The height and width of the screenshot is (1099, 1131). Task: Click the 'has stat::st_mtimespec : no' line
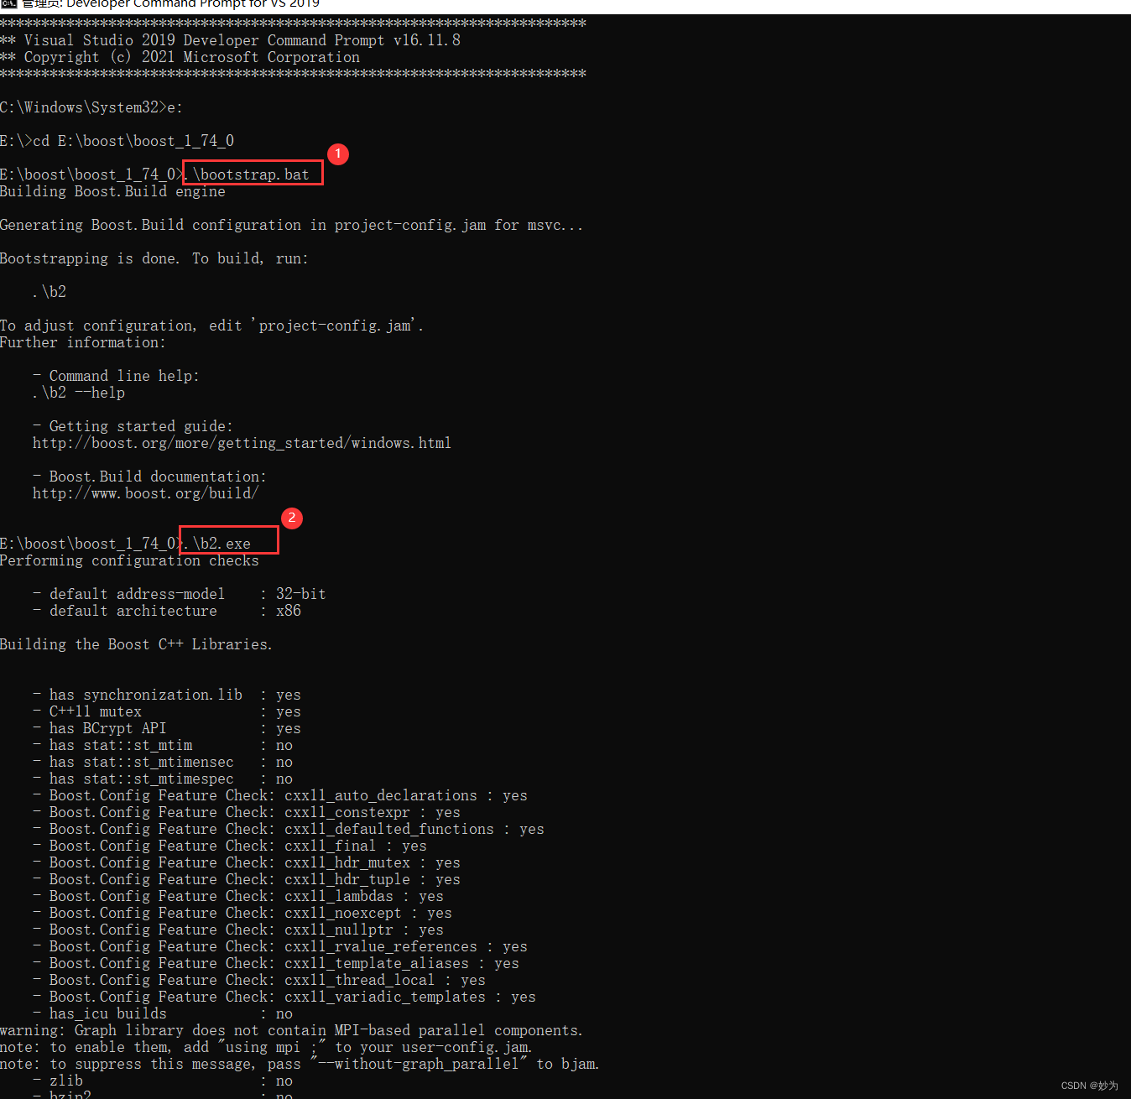tap(163, 779)
